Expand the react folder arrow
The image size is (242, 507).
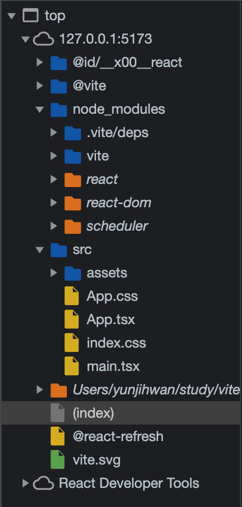[54, 179]
